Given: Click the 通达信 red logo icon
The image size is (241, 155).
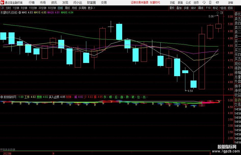Looking at the screenshot, I should click(2, 3).
